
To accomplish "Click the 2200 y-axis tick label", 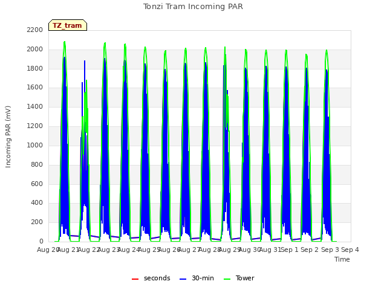I will 35,30.
